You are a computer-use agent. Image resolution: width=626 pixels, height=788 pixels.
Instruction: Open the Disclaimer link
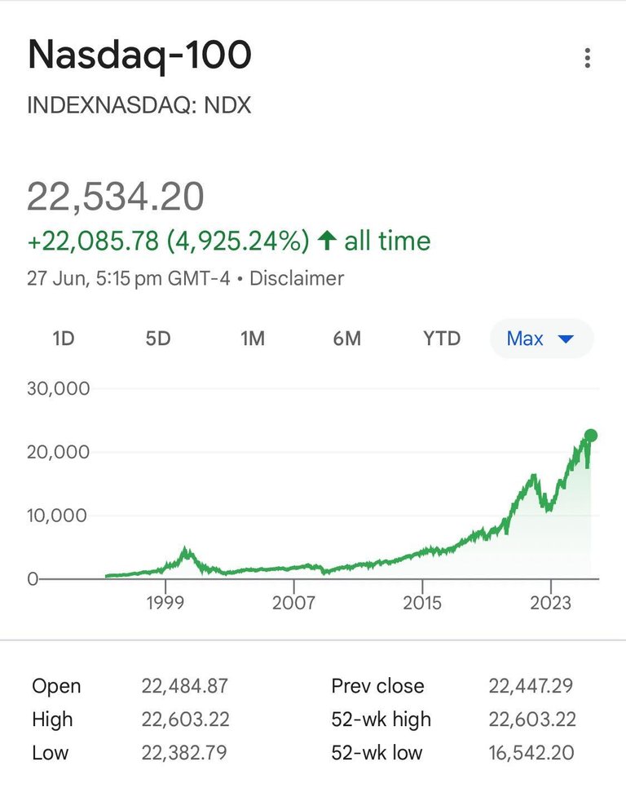click(x=297, y=278)
